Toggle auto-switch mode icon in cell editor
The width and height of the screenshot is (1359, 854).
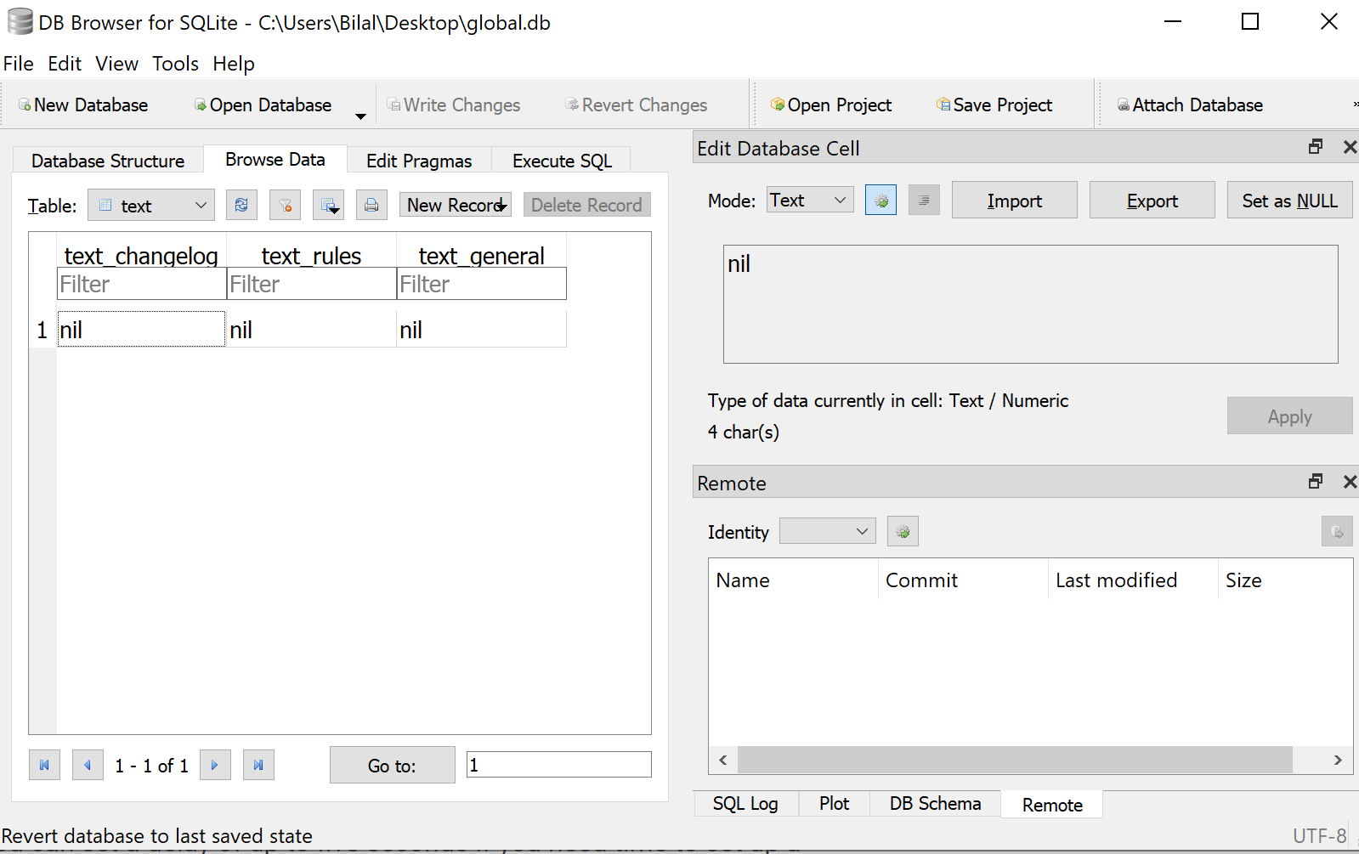pos(881,200)
